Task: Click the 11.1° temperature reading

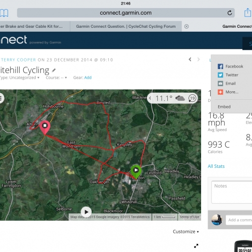Action: pyautogui.click(x=164, y=98)
